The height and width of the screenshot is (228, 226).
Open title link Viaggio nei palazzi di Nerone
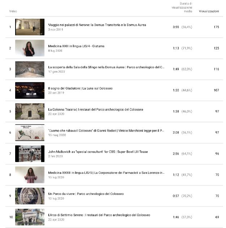[x=97, y=25]
